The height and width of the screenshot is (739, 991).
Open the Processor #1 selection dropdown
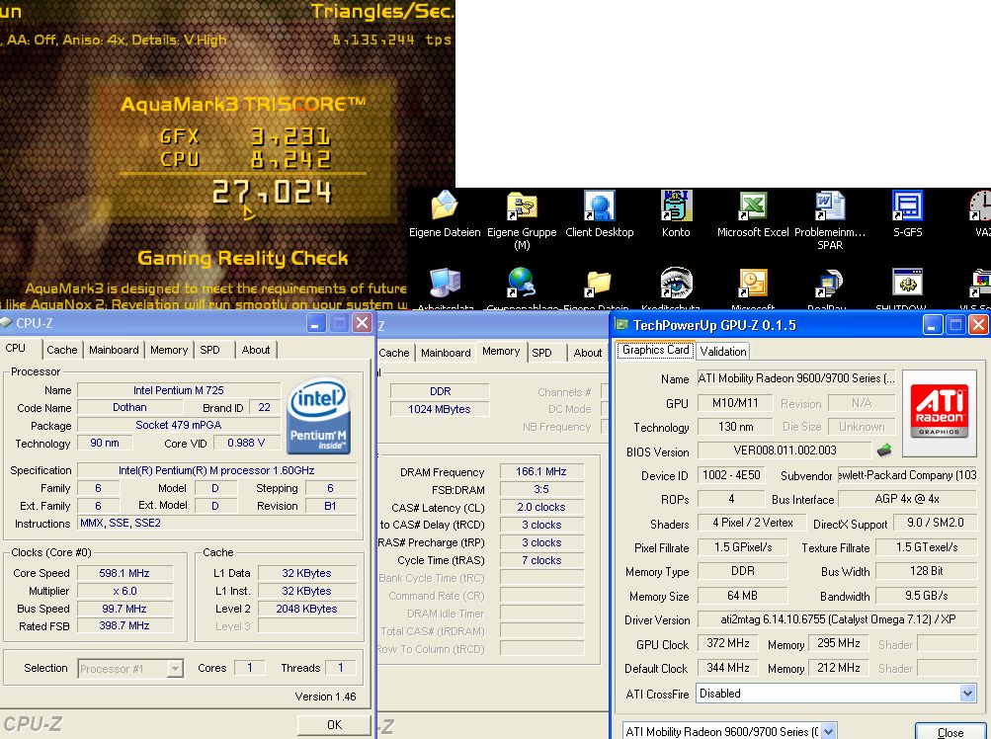[130, 668]
